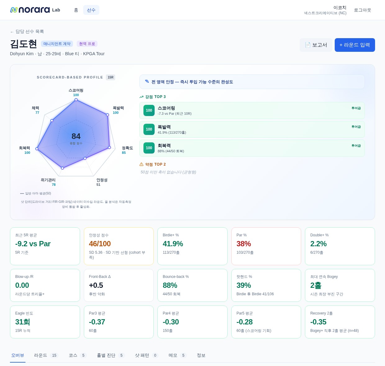Click the 매니지먼트 계약 badge
385x366 pixels.
[x=57, y=44]
